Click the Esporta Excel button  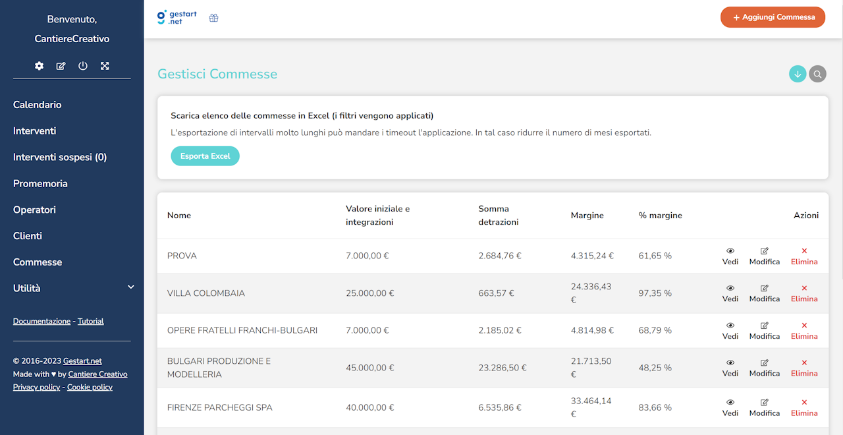point(205,156)
